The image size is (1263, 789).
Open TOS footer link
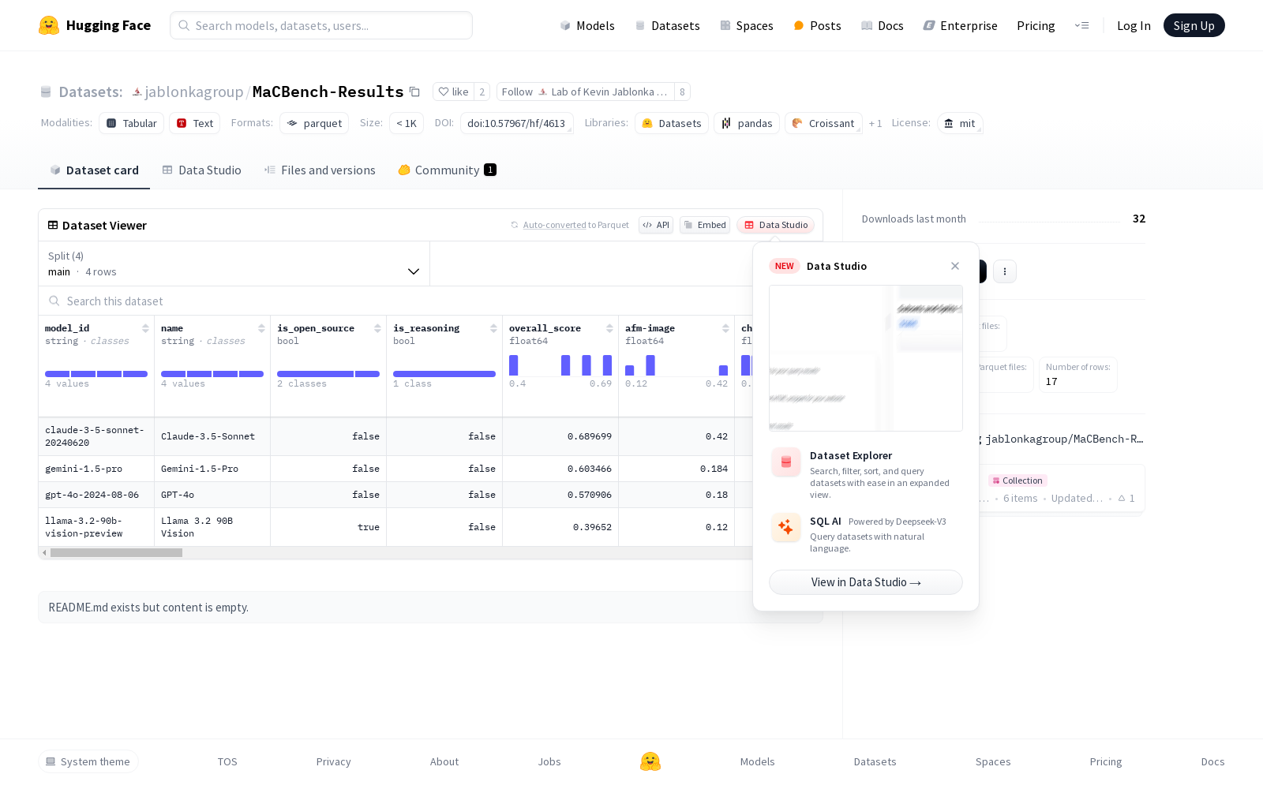pyautogui.click(x=227, y=761)
